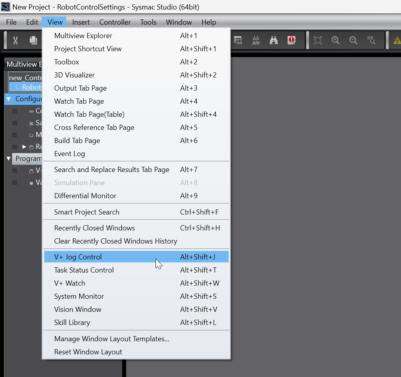Open the Insert menu

(81, 22)
